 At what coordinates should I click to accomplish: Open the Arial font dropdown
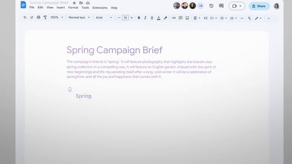[104, 17]
